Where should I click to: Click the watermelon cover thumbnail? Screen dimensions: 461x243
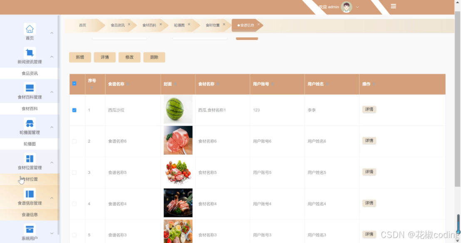178,109
